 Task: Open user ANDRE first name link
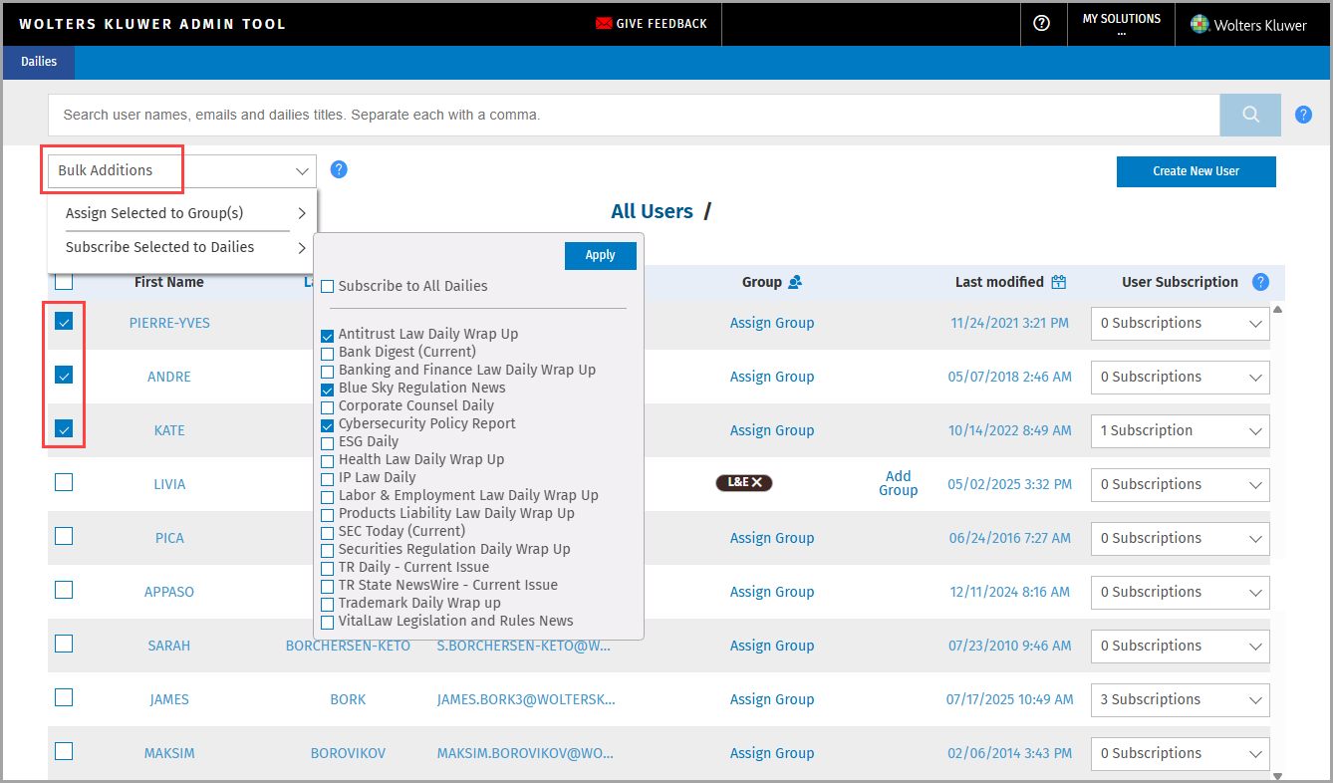(169, 377)
